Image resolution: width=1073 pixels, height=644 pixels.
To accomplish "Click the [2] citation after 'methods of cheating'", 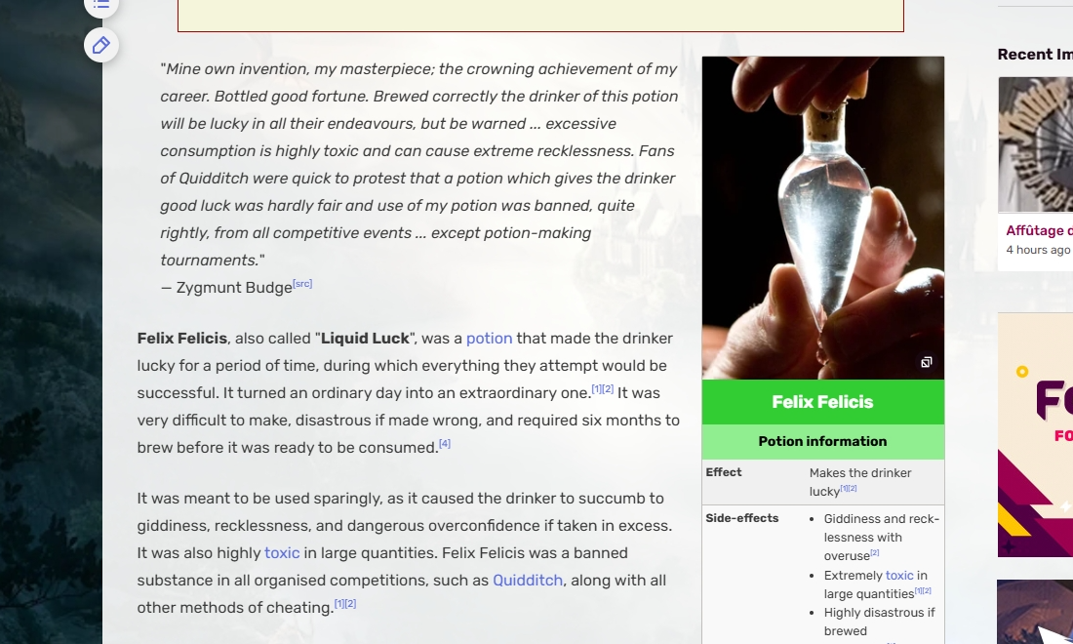I will tap(350, 604).
